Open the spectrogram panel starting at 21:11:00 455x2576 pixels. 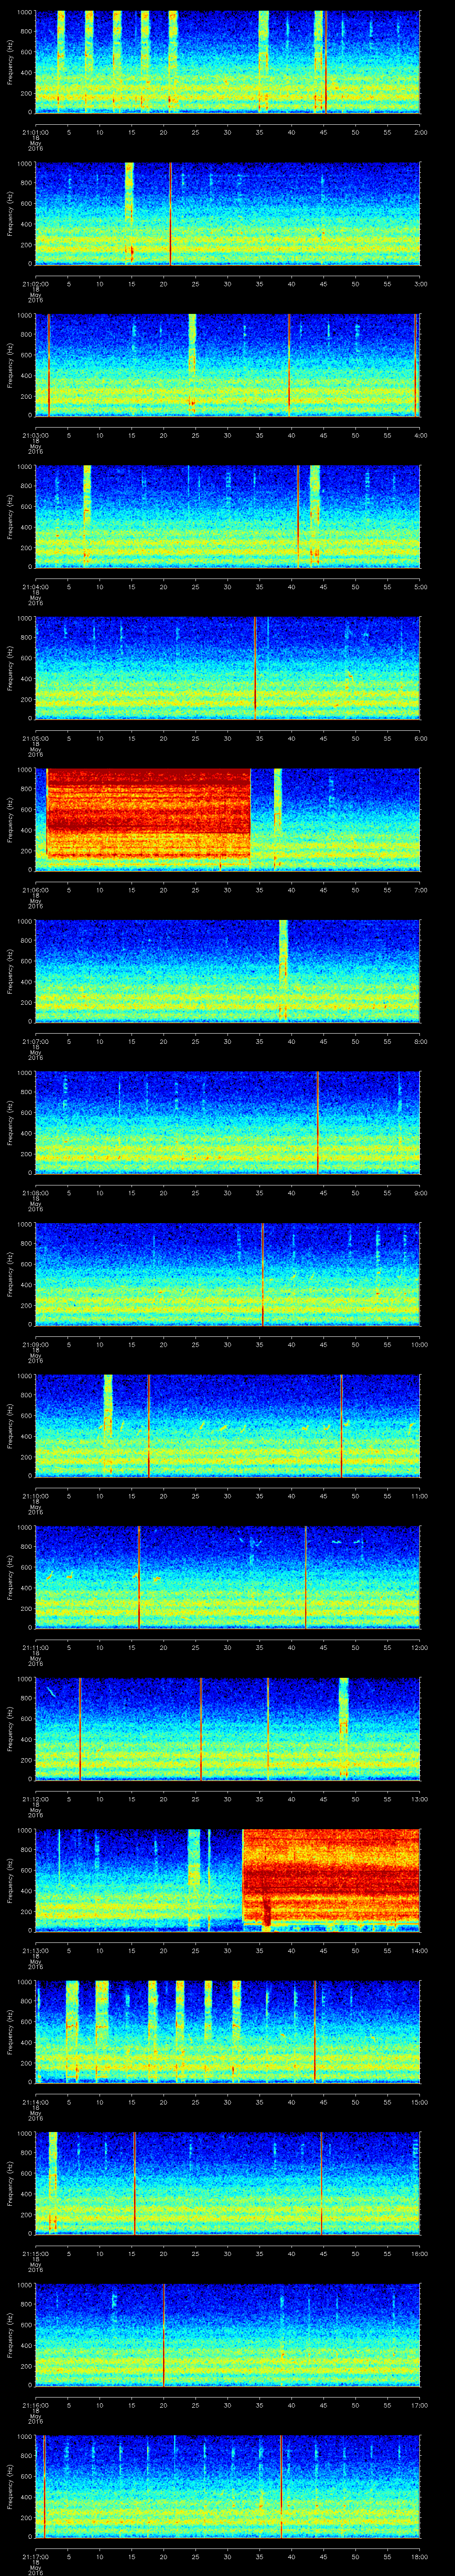228,1579
